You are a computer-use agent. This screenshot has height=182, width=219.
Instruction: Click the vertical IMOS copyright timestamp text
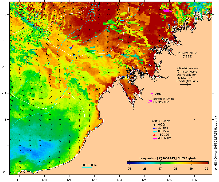pyautogui.click(x=216, y=143)
